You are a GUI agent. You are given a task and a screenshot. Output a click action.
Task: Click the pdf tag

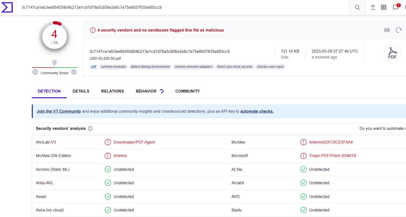click(x=94, y=67)
